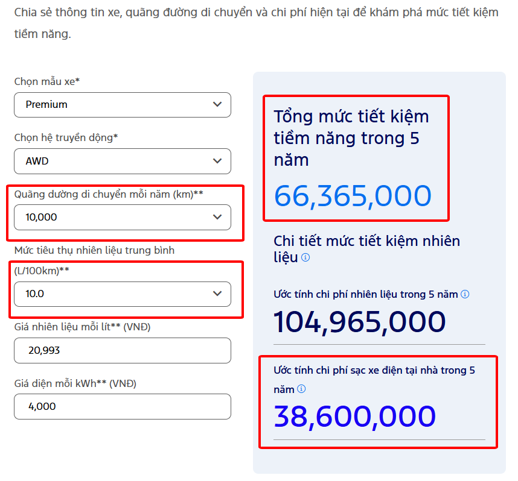Screen dimensions: 518x481
Task: Click home charging cost figure 38,600,000
Action: coord(355,417)
